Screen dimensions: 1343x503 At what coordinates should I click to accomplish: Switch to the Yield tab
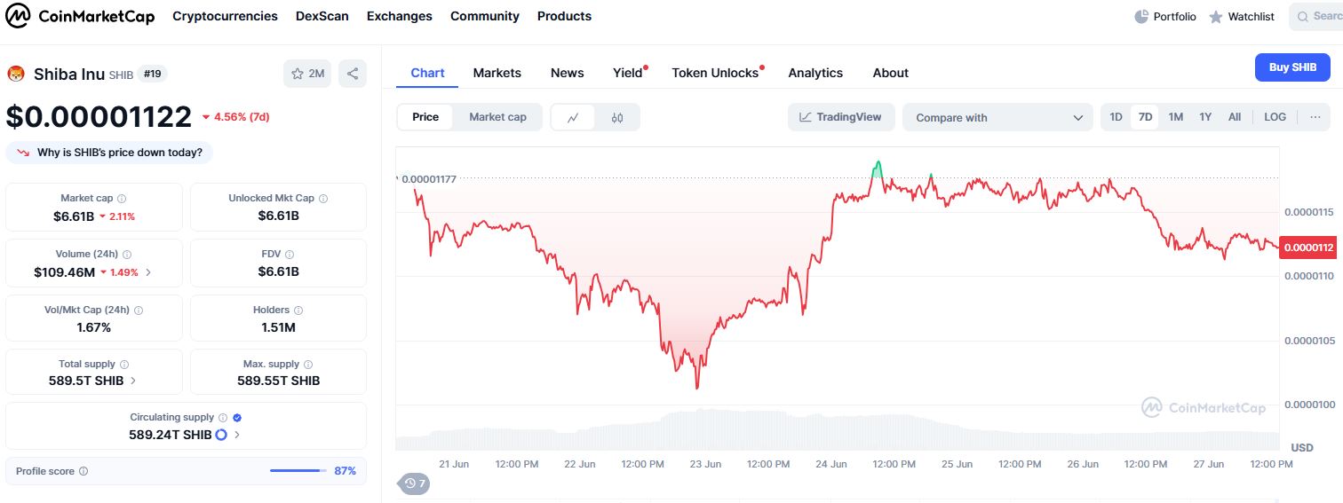tap(628, 73)
